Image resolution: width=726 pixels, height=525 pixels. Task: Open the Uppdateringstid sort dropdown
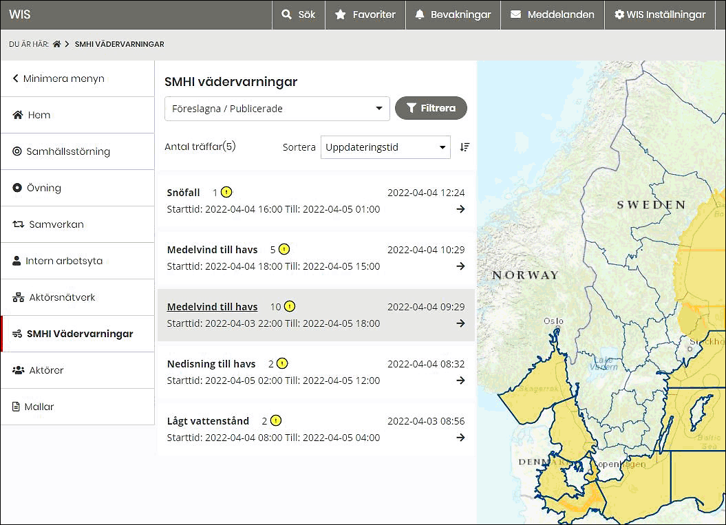pos(385,147)
